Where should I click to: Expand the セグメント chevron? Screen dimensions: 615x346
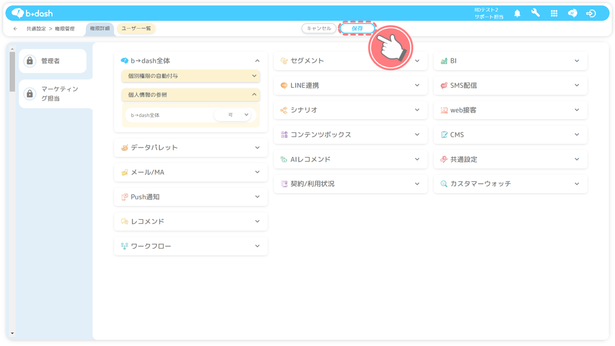coord(417,61)
